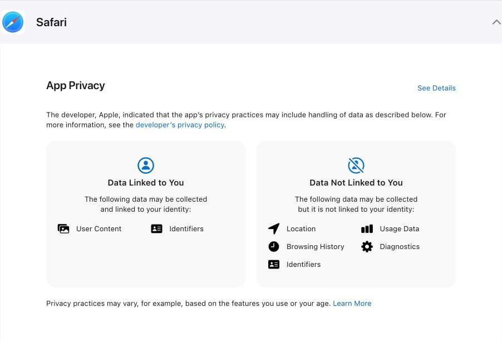Click the Location arrow icon
Screen dimensions: 502x341
click(x=274, y=228)
